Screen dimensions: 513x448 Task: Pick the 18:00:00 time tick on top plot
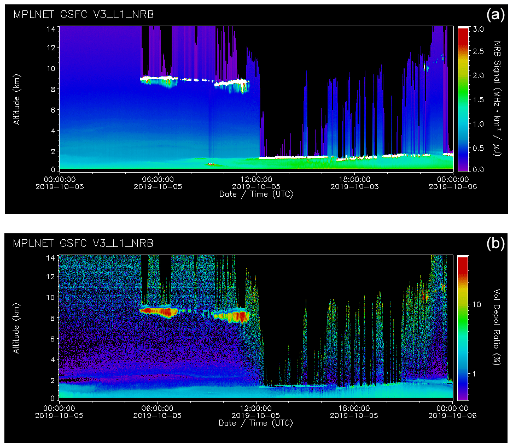(x=354, y=179)
